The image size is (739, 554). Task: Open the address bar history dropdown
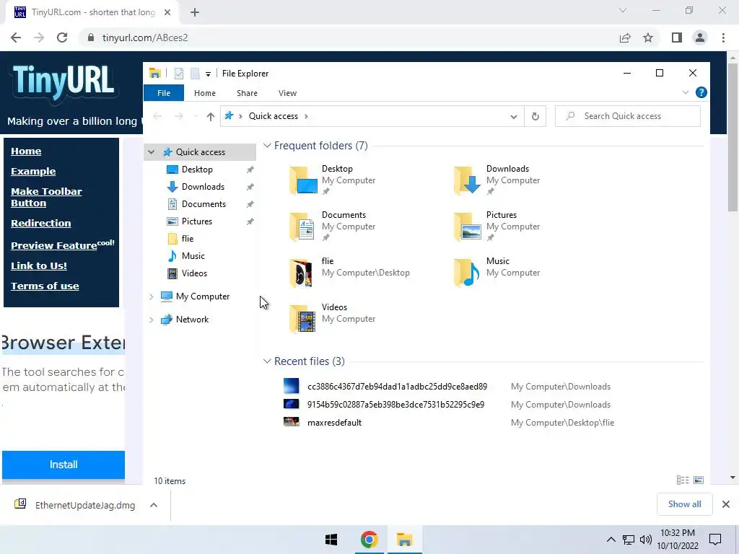[514, 116]
